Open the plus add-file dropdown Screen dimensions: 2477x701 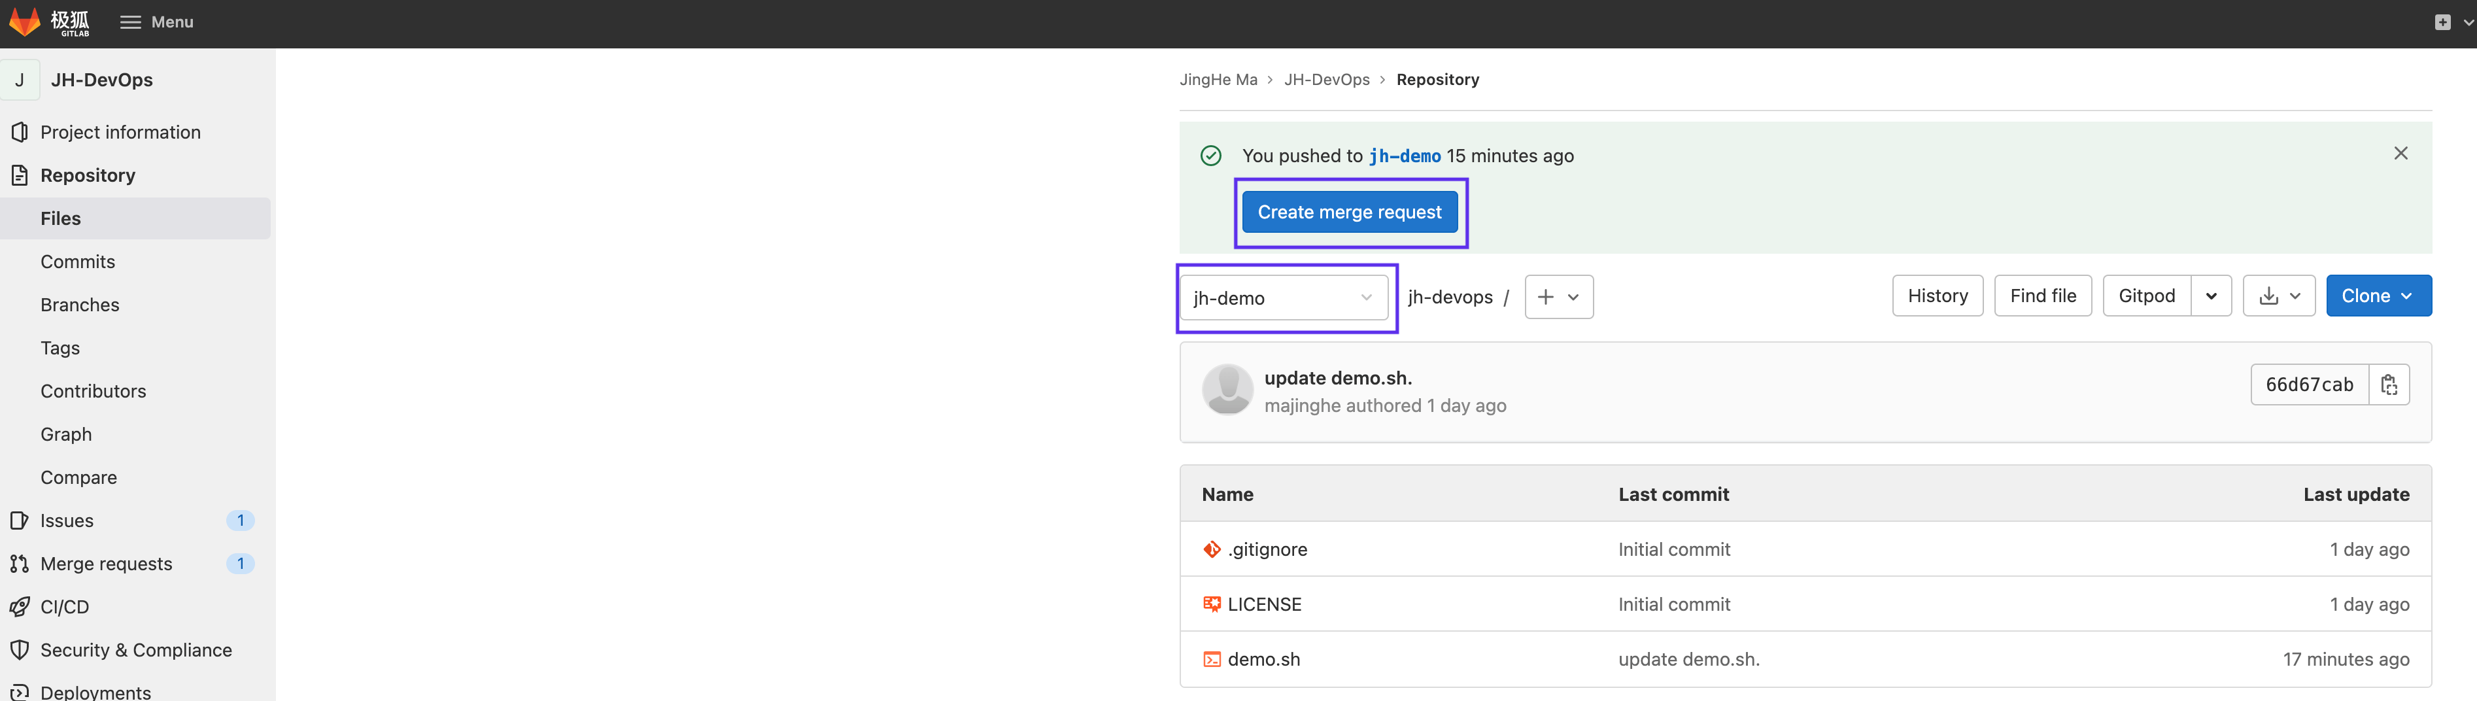(1558, 297)
